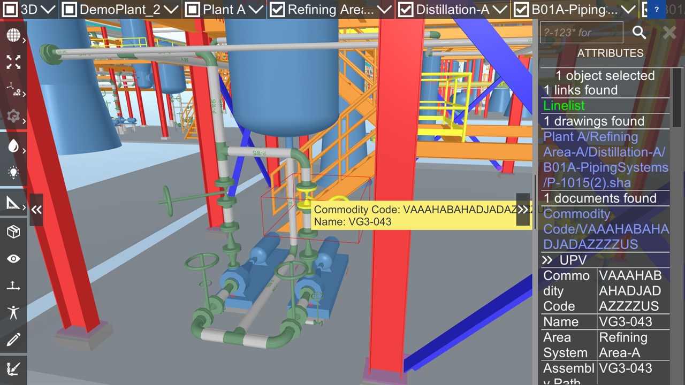Screen dimensions: 685x385
Task: Click the Commodity Code value VAAAHAB cell
Action: point(633,291)
